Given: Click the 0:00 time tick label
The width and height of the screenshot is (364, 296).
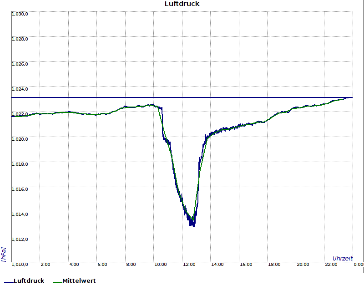Looking at the screenshot, I should click(x=359, y=265).
